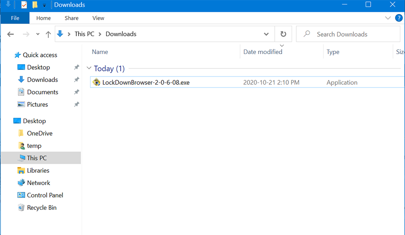
Task: Click the Application type cell
Action: 342,82
